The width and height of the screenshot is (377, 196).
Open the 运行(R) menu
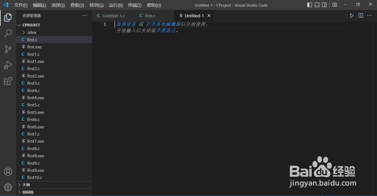tap(116, 5)
